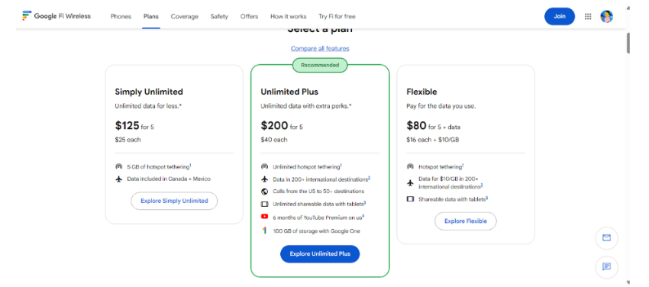Click tablet icon beside Unlimited shareable data

[264, 204]
